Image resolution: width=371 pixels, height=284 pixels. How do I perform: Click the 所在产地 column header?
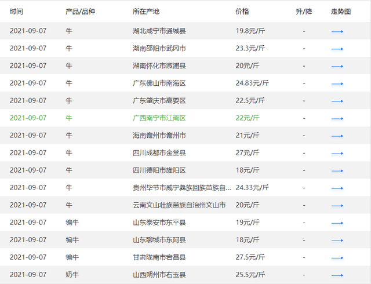pyautogui.click(x=146, y=12)
